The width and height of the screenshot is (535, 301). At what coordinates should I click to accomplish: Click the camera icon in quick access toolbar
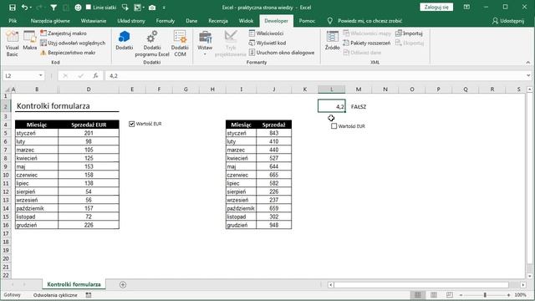coord(152,8)
